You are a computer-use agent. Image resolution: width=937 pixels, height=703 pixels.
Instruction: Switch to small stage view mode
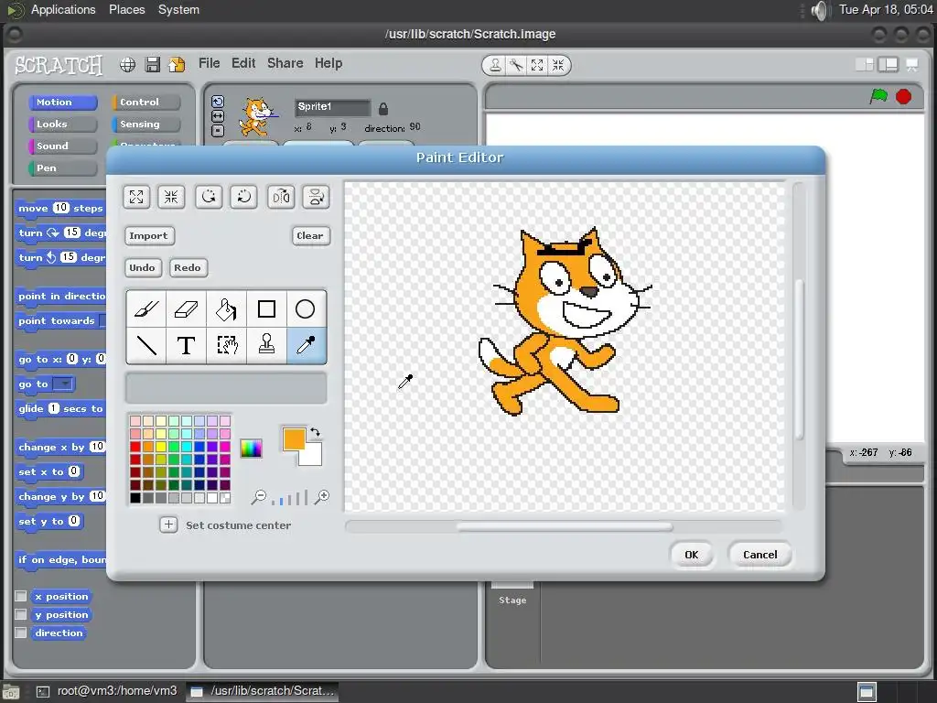click(864, 65)
